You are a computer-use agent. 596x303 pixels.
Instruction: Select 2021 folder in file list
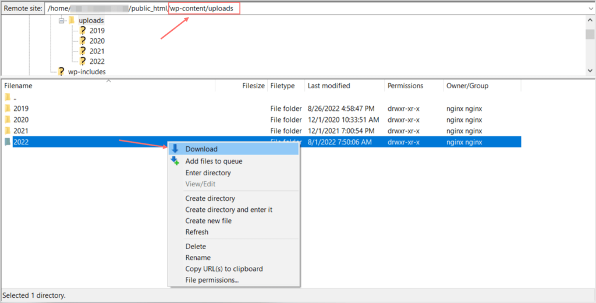261,131
